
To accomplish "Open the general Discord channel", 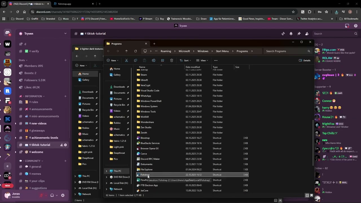I will (43, 167).
